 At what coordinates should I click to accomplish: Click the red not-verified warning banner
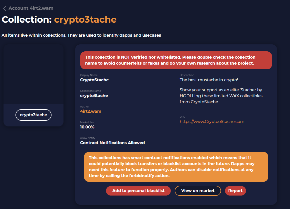tap(176, 60)
